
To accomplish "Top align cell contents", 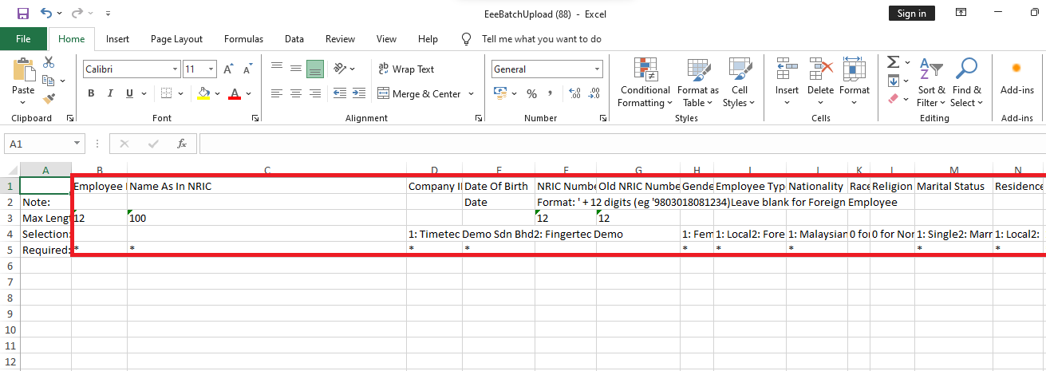I will click(x=277, y=69).
